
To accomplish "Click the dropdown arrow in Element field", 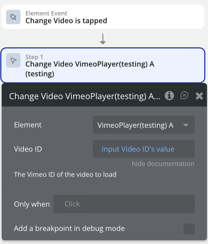I will tap(186, 125).
